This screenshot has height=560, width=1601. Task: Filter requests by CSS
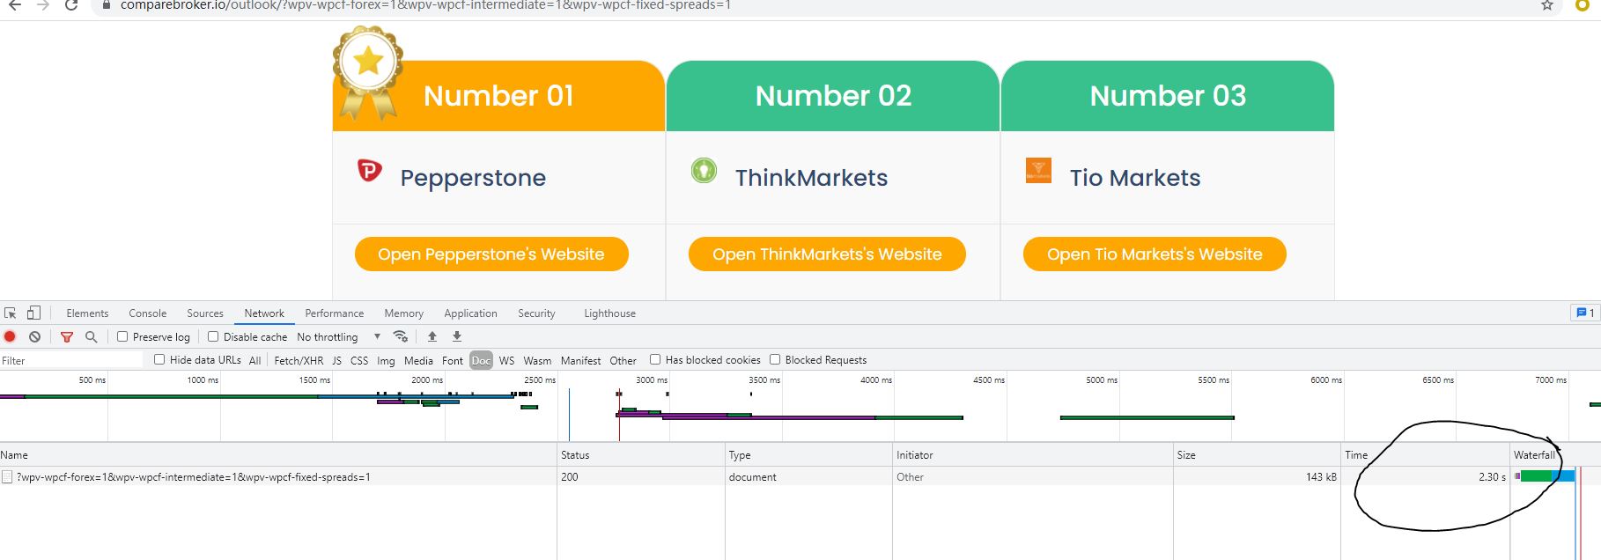[x=359, y=360]
